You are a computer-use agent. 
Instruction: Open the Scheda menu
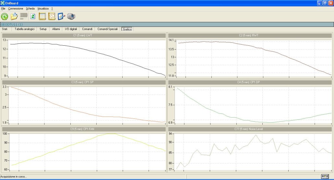30,8
